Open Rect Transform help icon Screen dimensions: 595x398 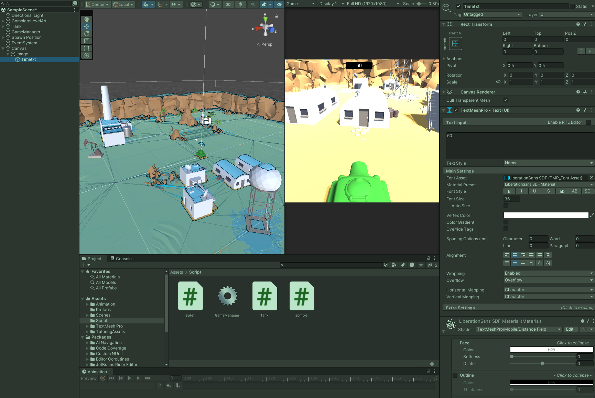[x=578, y=24]
